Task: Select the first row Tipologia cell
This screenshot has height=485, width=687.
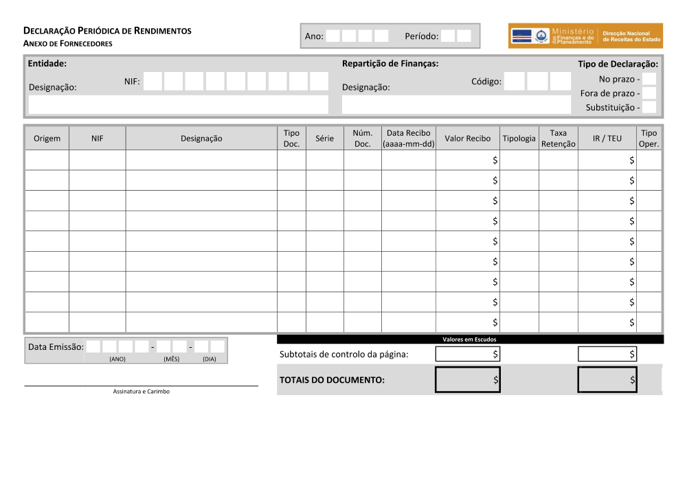Action: [x=519, y=160]
